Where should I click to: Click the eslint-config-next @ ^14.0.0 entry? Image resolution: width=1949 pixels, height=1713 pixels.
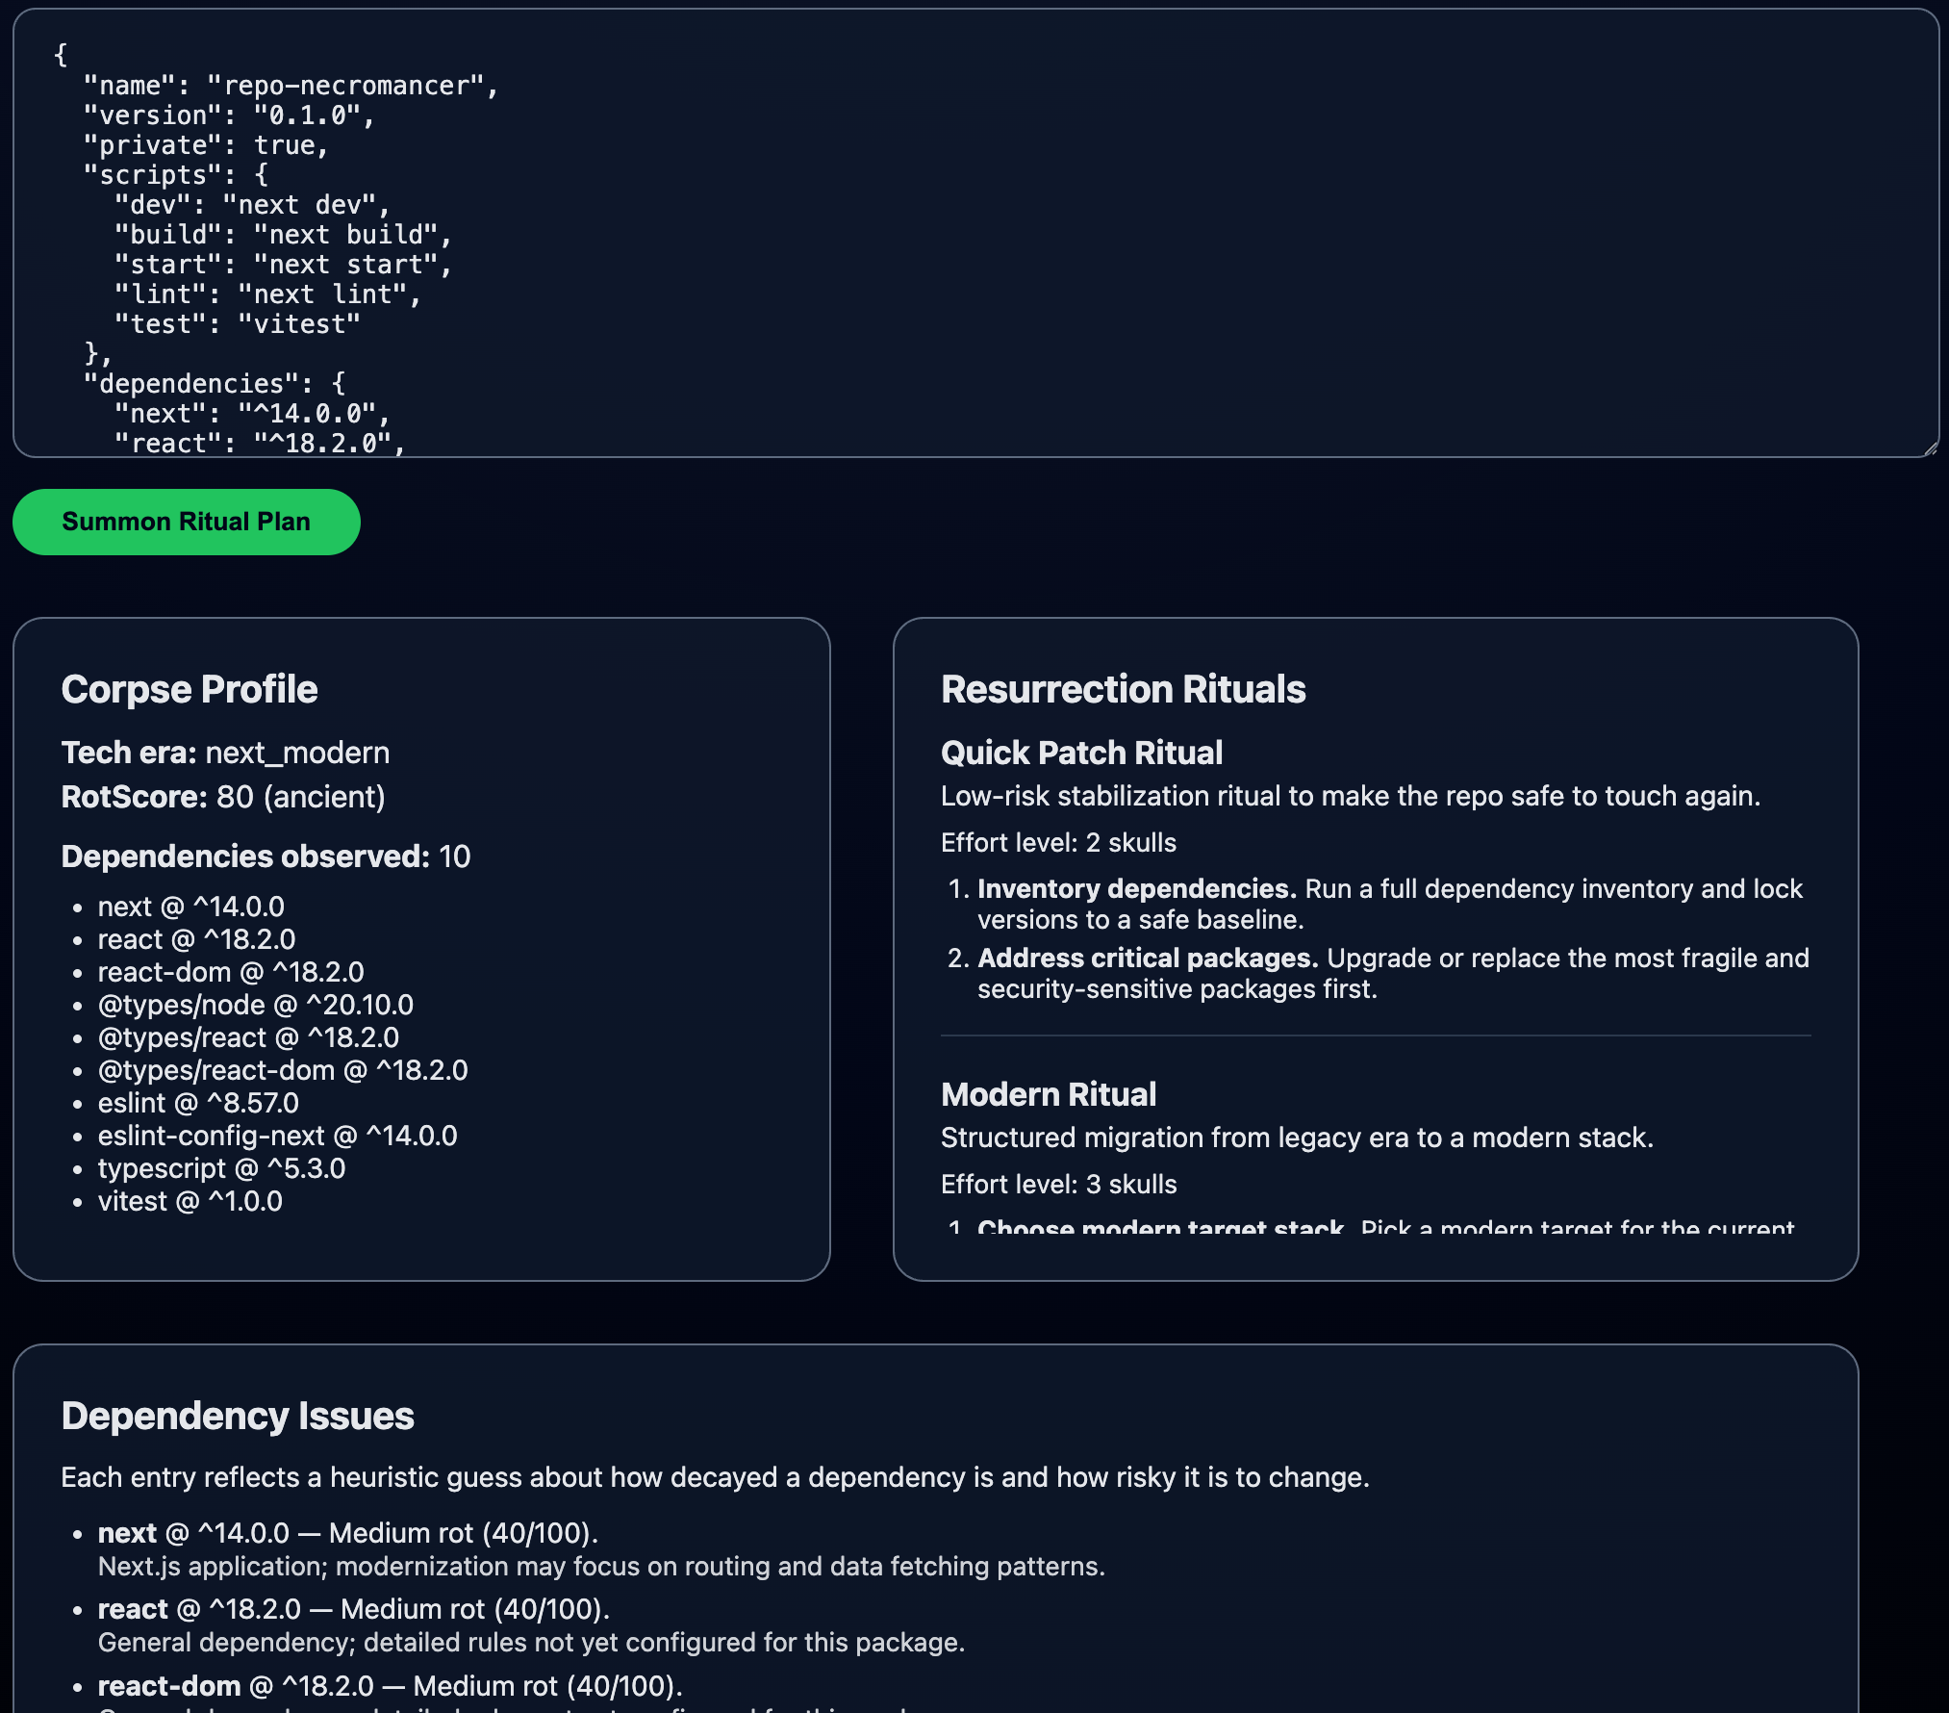click(277, 1136)
